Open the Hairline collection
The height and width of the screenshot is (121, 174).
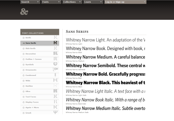tap(40, 86)
